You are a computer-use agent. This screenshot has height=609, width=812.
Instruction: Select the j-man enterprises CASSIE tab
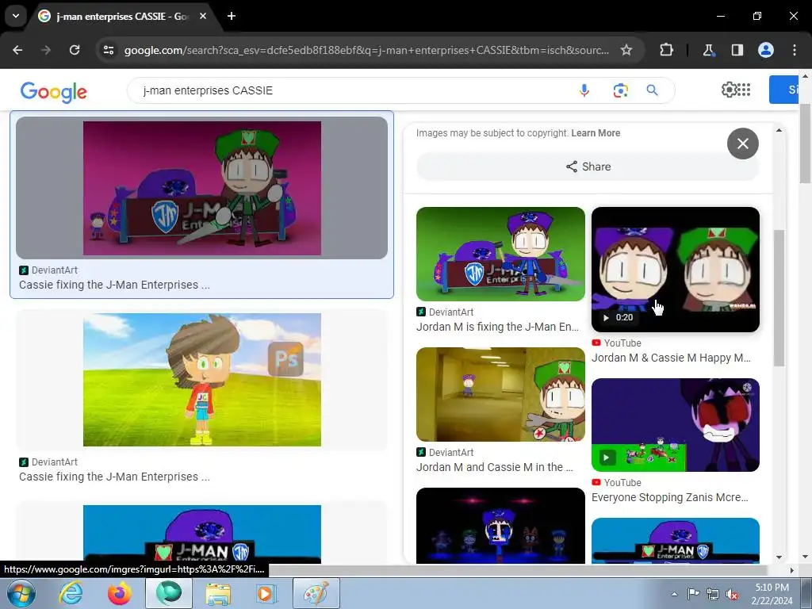point(123,16)
